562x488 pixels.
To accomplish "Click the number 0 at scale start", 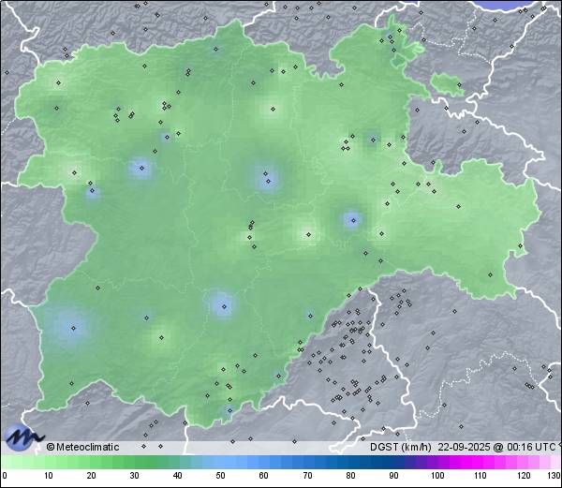I will click(x=5, y=476).
